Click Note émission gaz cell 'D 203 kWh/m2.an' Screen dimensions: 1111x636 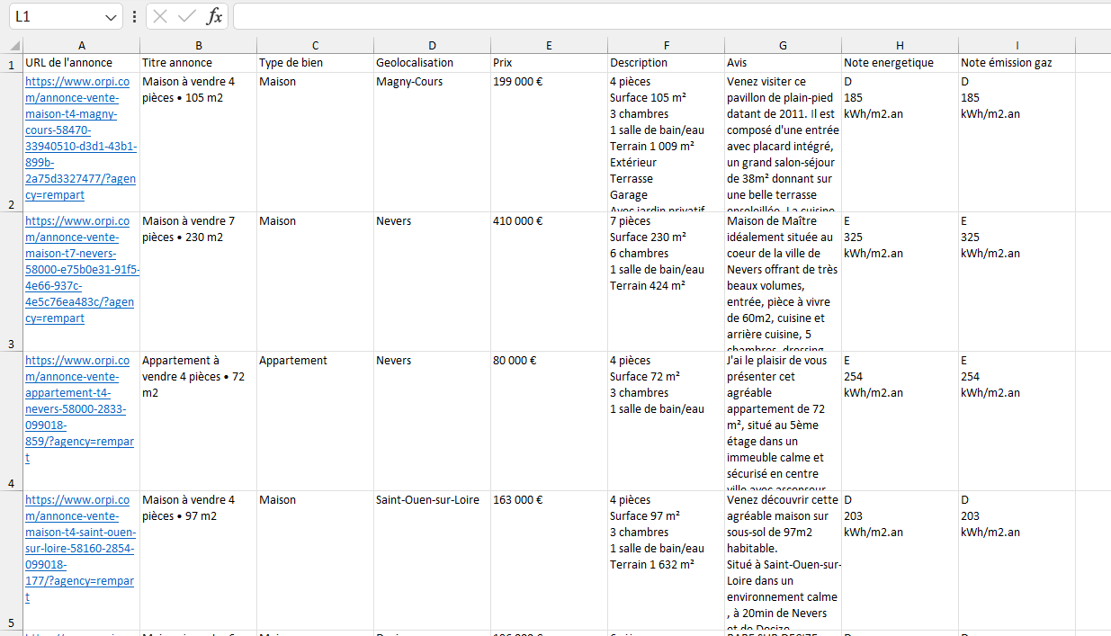tap(1017, 560)
